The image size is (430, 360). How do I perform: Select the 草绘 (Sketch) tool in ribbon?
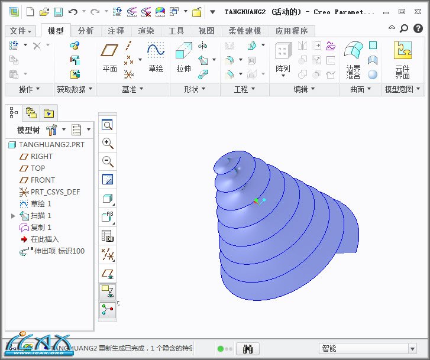tap(156, 57)
